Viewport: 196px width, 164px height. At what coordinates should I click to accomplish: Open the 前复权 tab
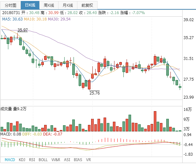[87, 5]
